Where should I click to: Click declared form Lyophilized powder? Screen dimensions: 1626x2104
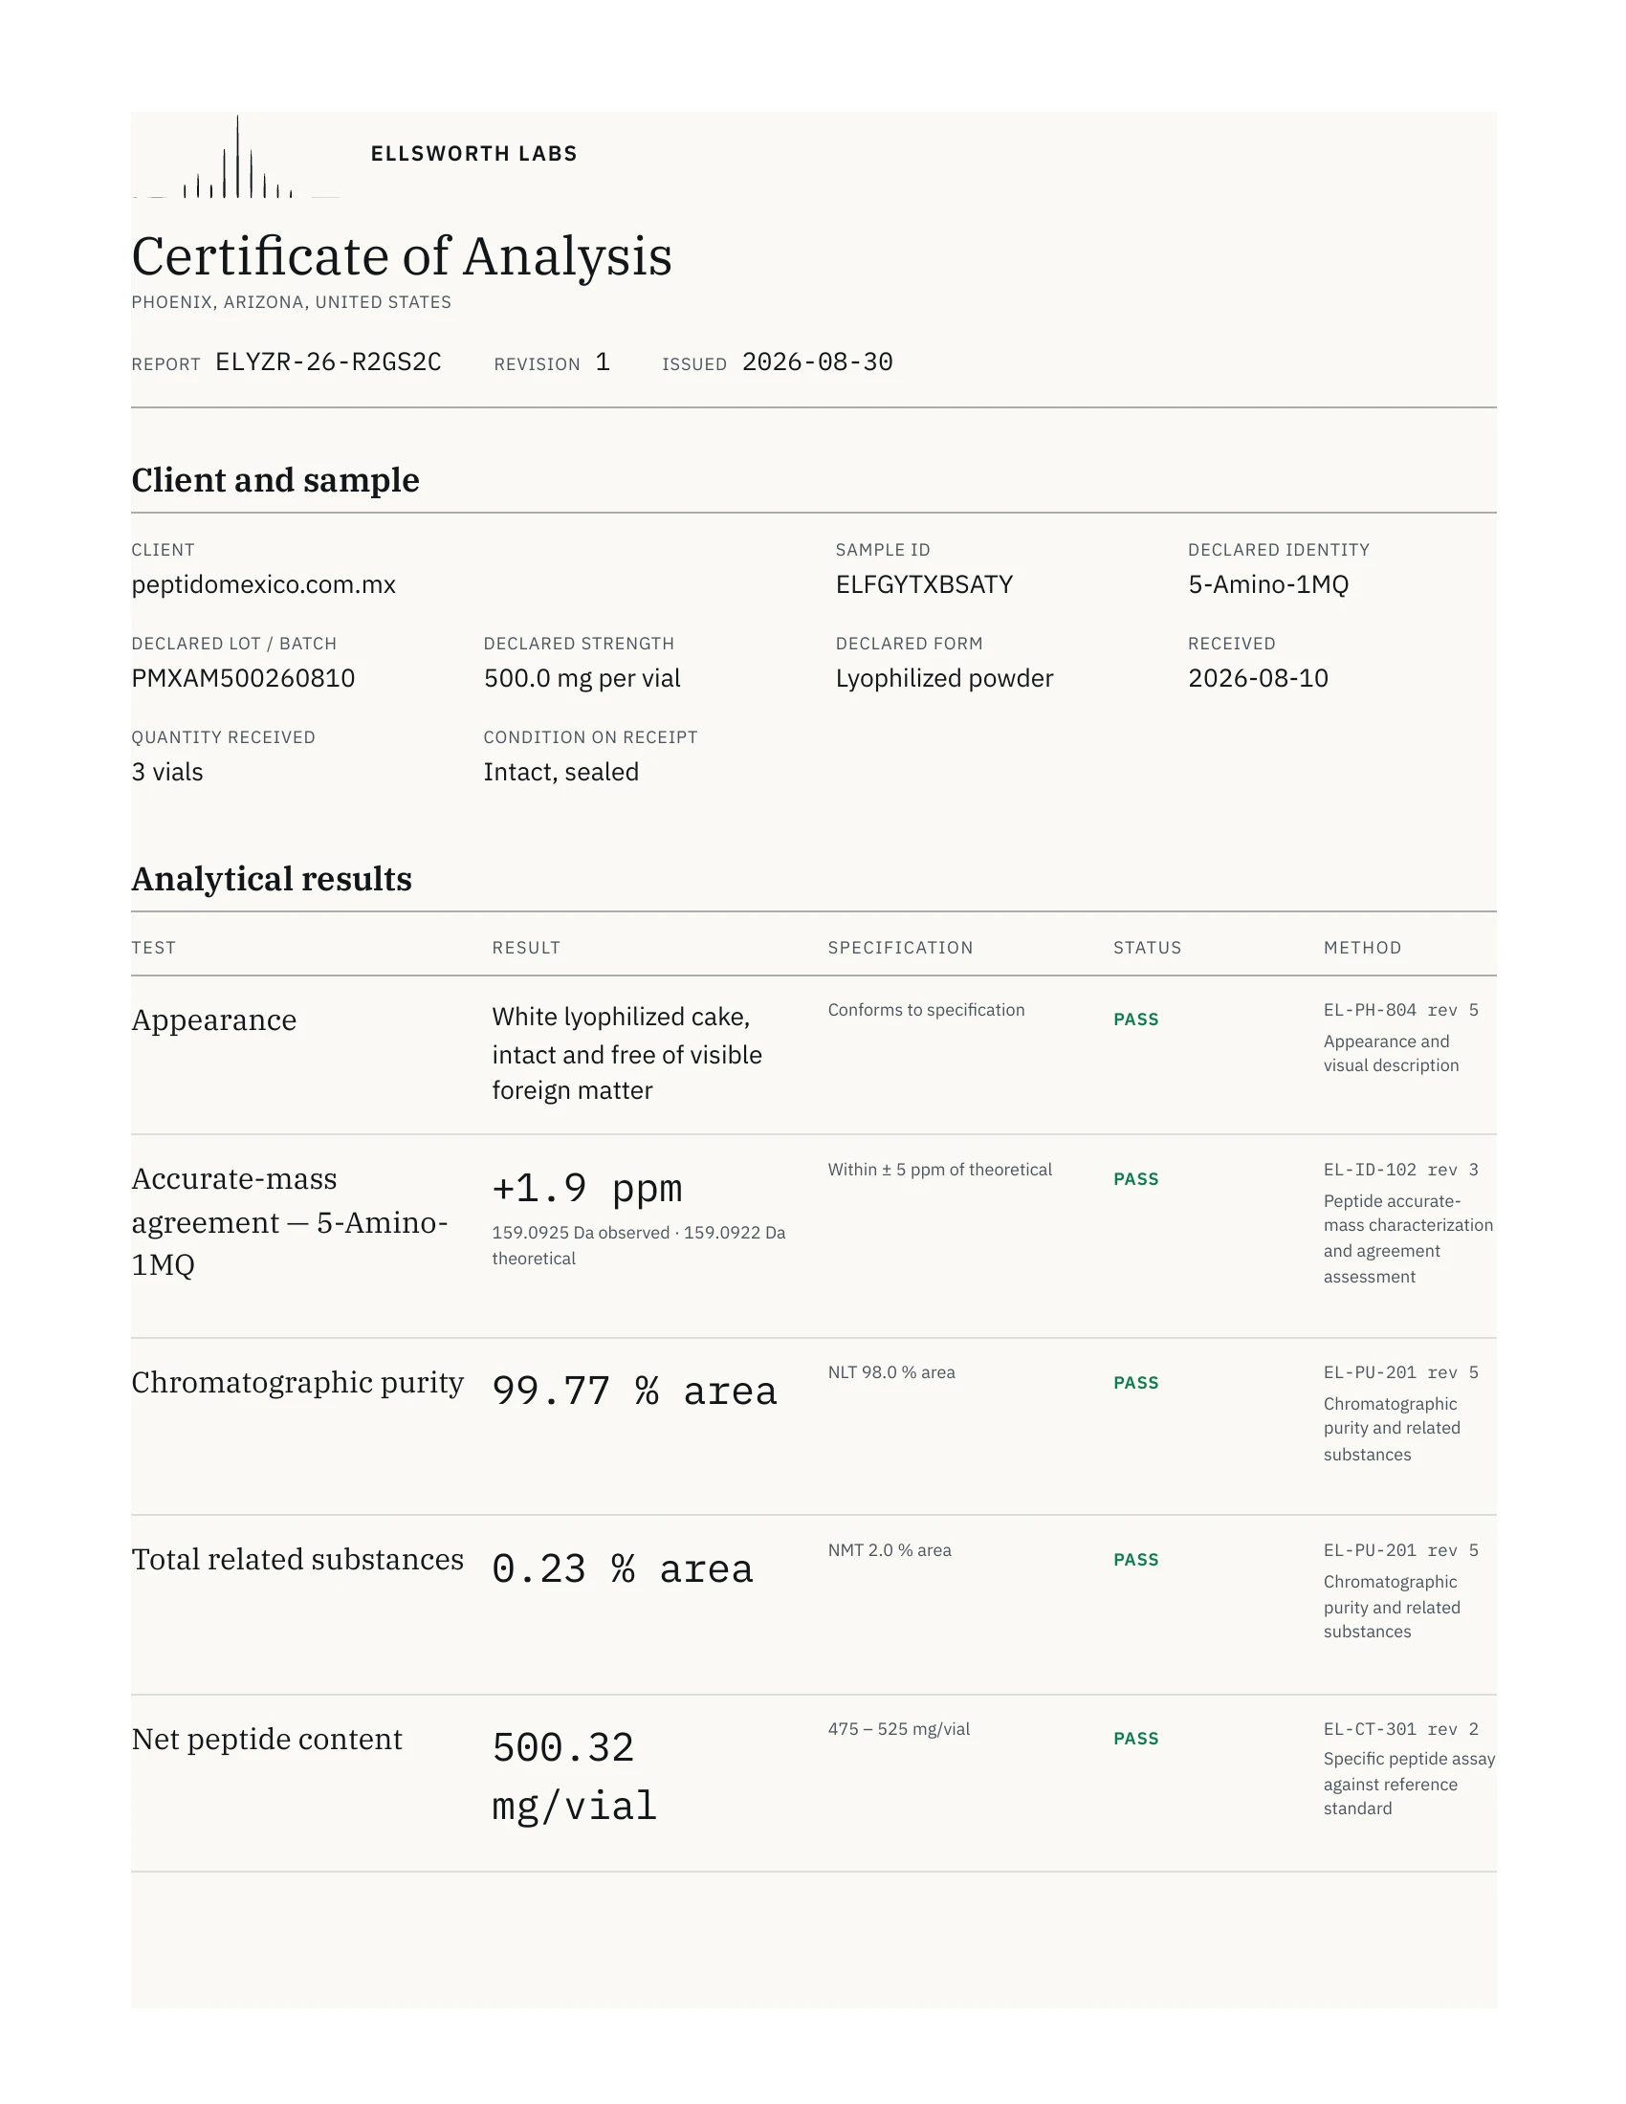tap(945, 678)
